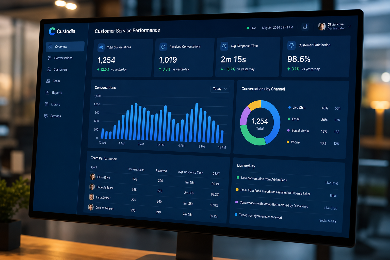The image size is (390, 260).
Task: Click the Total Conversations chat icon
Action: (x=101, y=47)
